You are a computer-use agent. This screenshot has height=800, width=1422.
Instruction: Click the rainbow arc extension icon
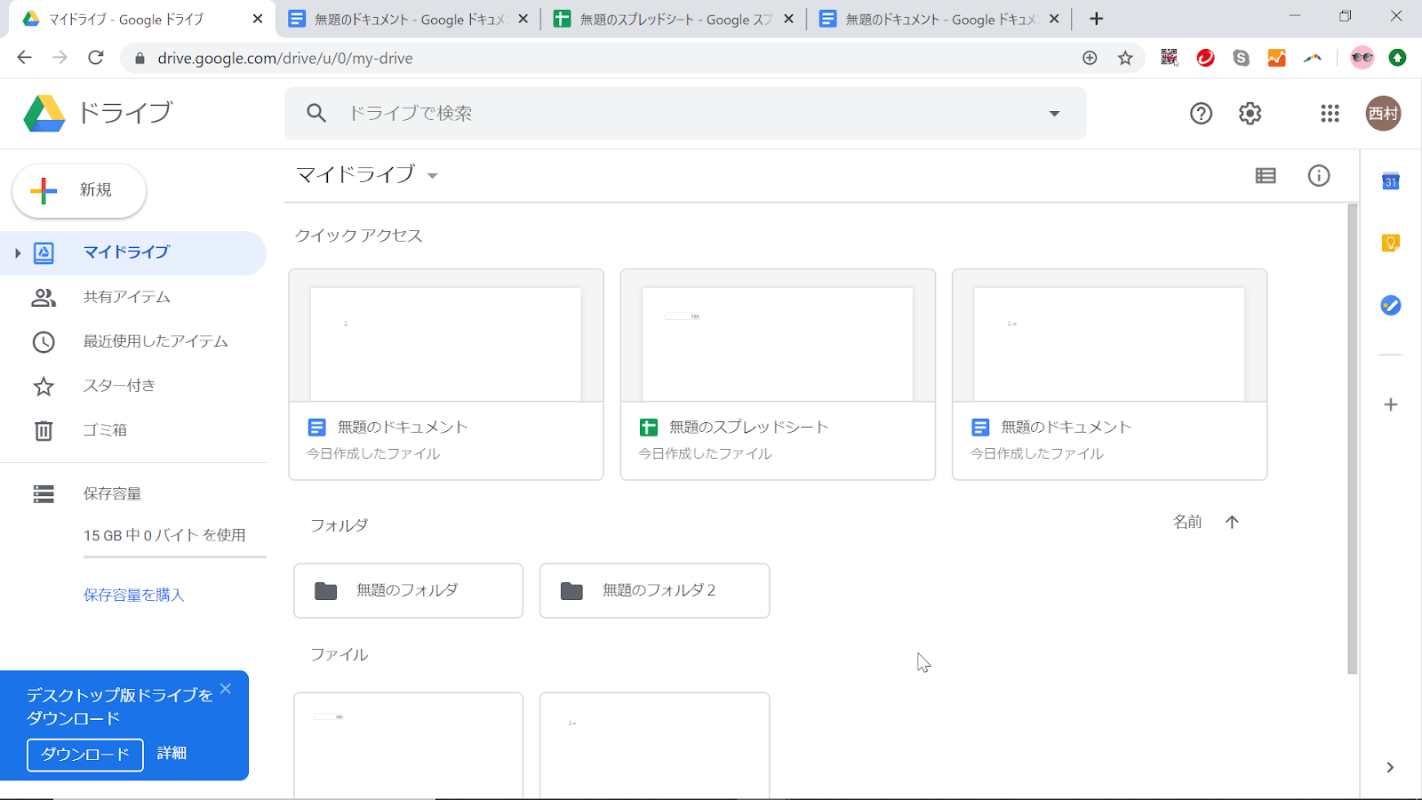click(x=1313, y=58)
